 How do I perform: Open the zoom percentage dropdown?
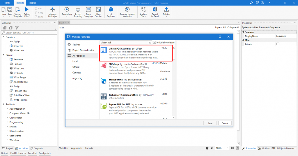pos(228,148)
